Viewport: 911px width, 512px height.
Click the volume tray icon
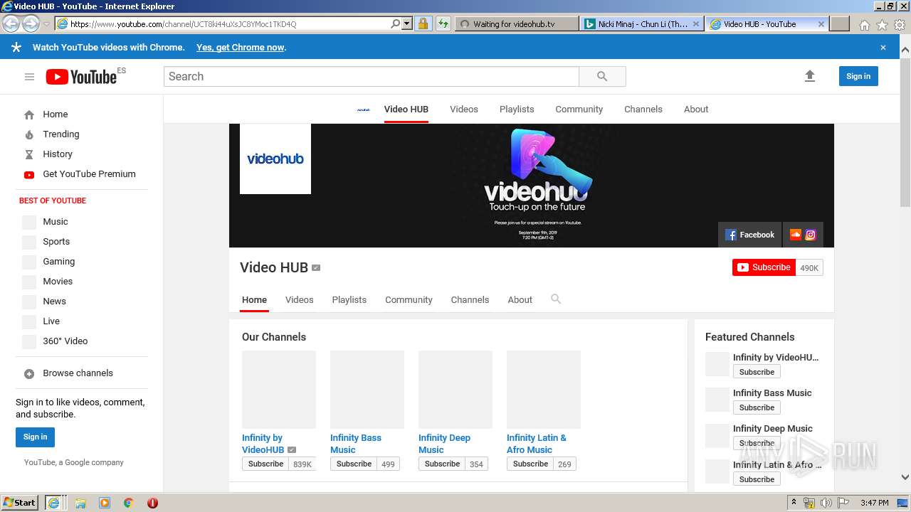coord(826,503)
